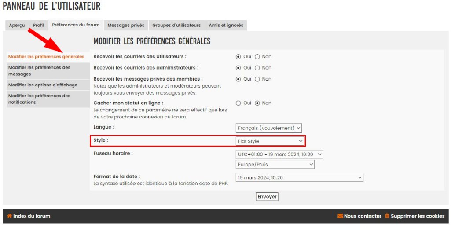Open the Messages privés tab
This screenshot has height=225, width=451.
(126, 26)
